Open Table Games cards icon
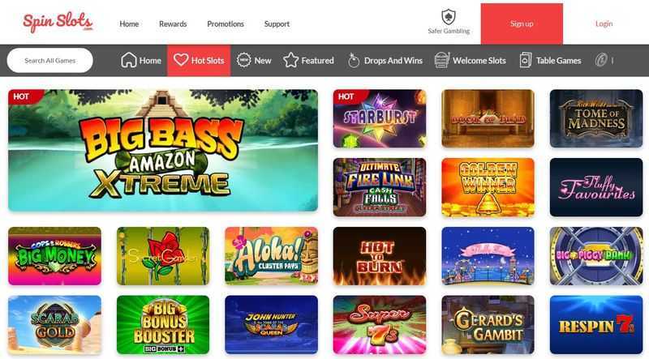Screen dimensions: 649x359 pos(525,61)
